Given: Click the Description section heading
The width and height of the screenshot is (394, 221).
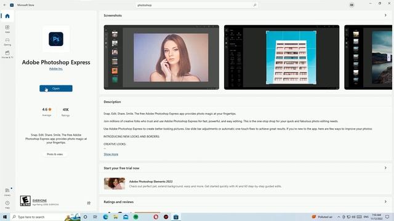Looking at the screenshot, I should [x=112, y=102].
